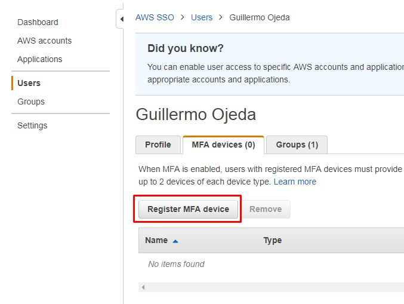Sort by the Name column header
Image resolution: width=404 pixels, height=304 pixels.
coord(156,240)
